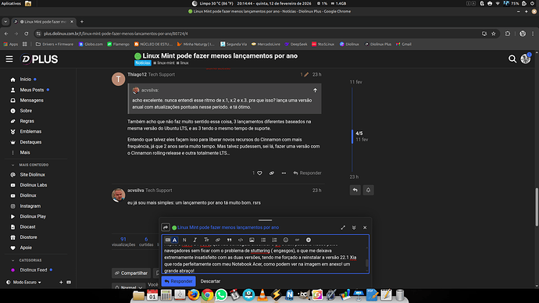The width and height of the screenshot is (539, 303).
Task: Switch composer to rich text editor
Action: coord(175,240)
